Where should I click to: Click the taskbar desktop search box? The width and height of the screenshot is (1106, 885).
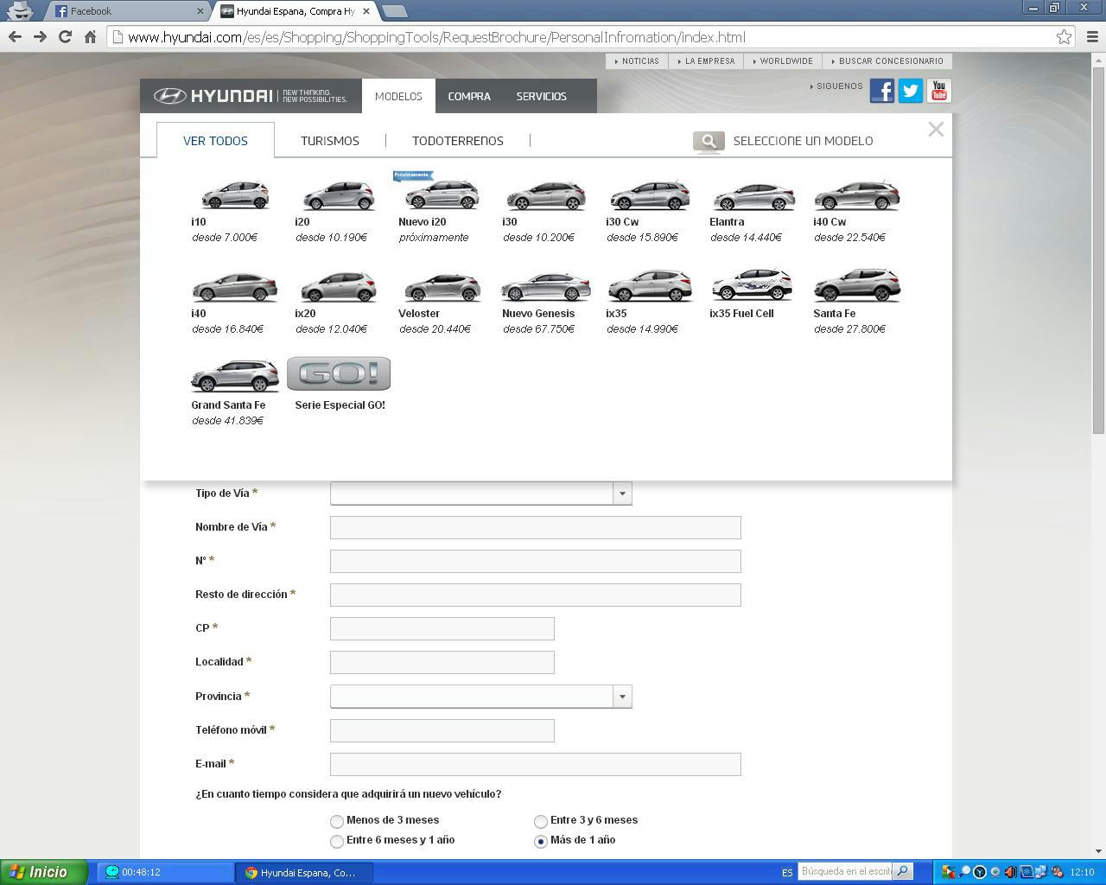846,871
